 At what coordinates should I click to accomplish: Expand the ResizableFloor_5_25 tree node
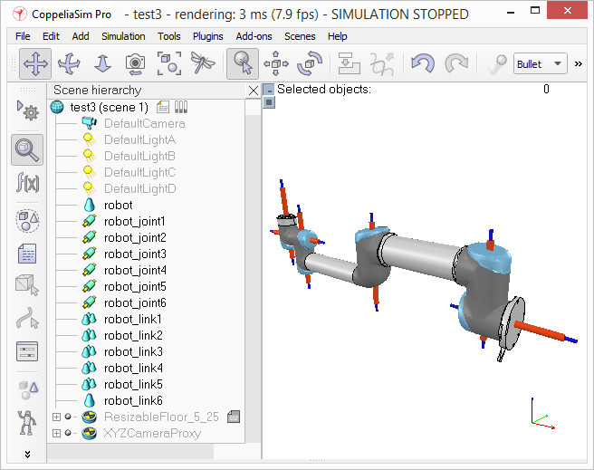56,417
